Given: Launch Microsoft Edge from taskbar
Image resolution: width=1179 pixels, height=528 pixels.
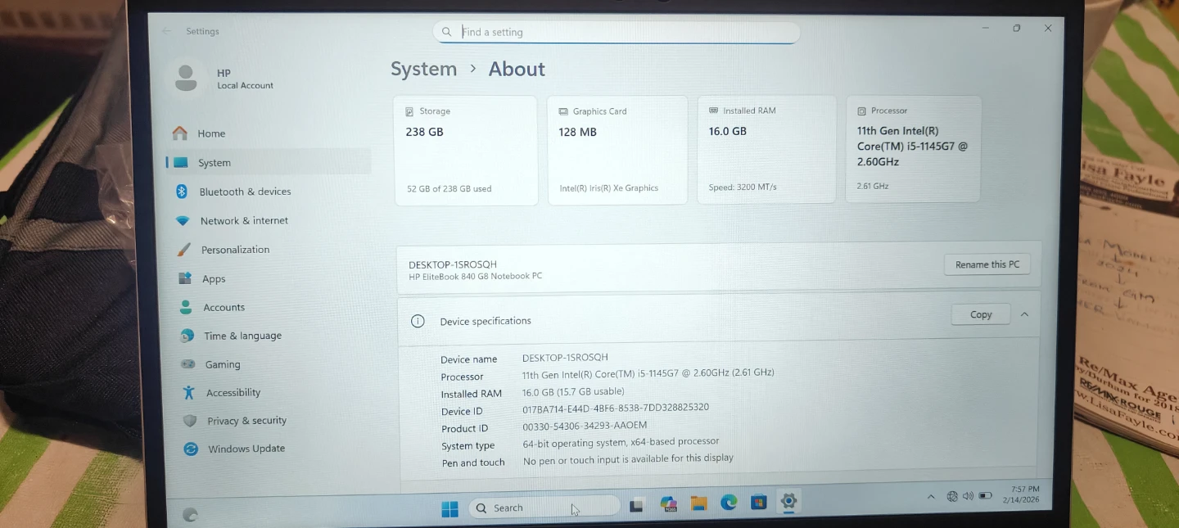Looking at the screenshot, I should 729,503.
